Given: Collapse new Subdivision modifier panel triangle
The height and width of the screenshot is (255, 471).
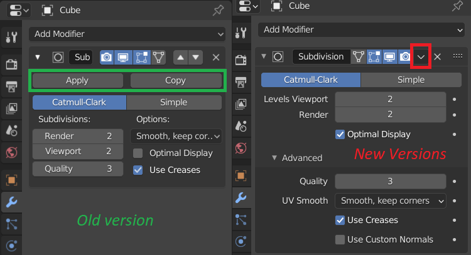Looking at the screenshot, I should pos(264,56).
